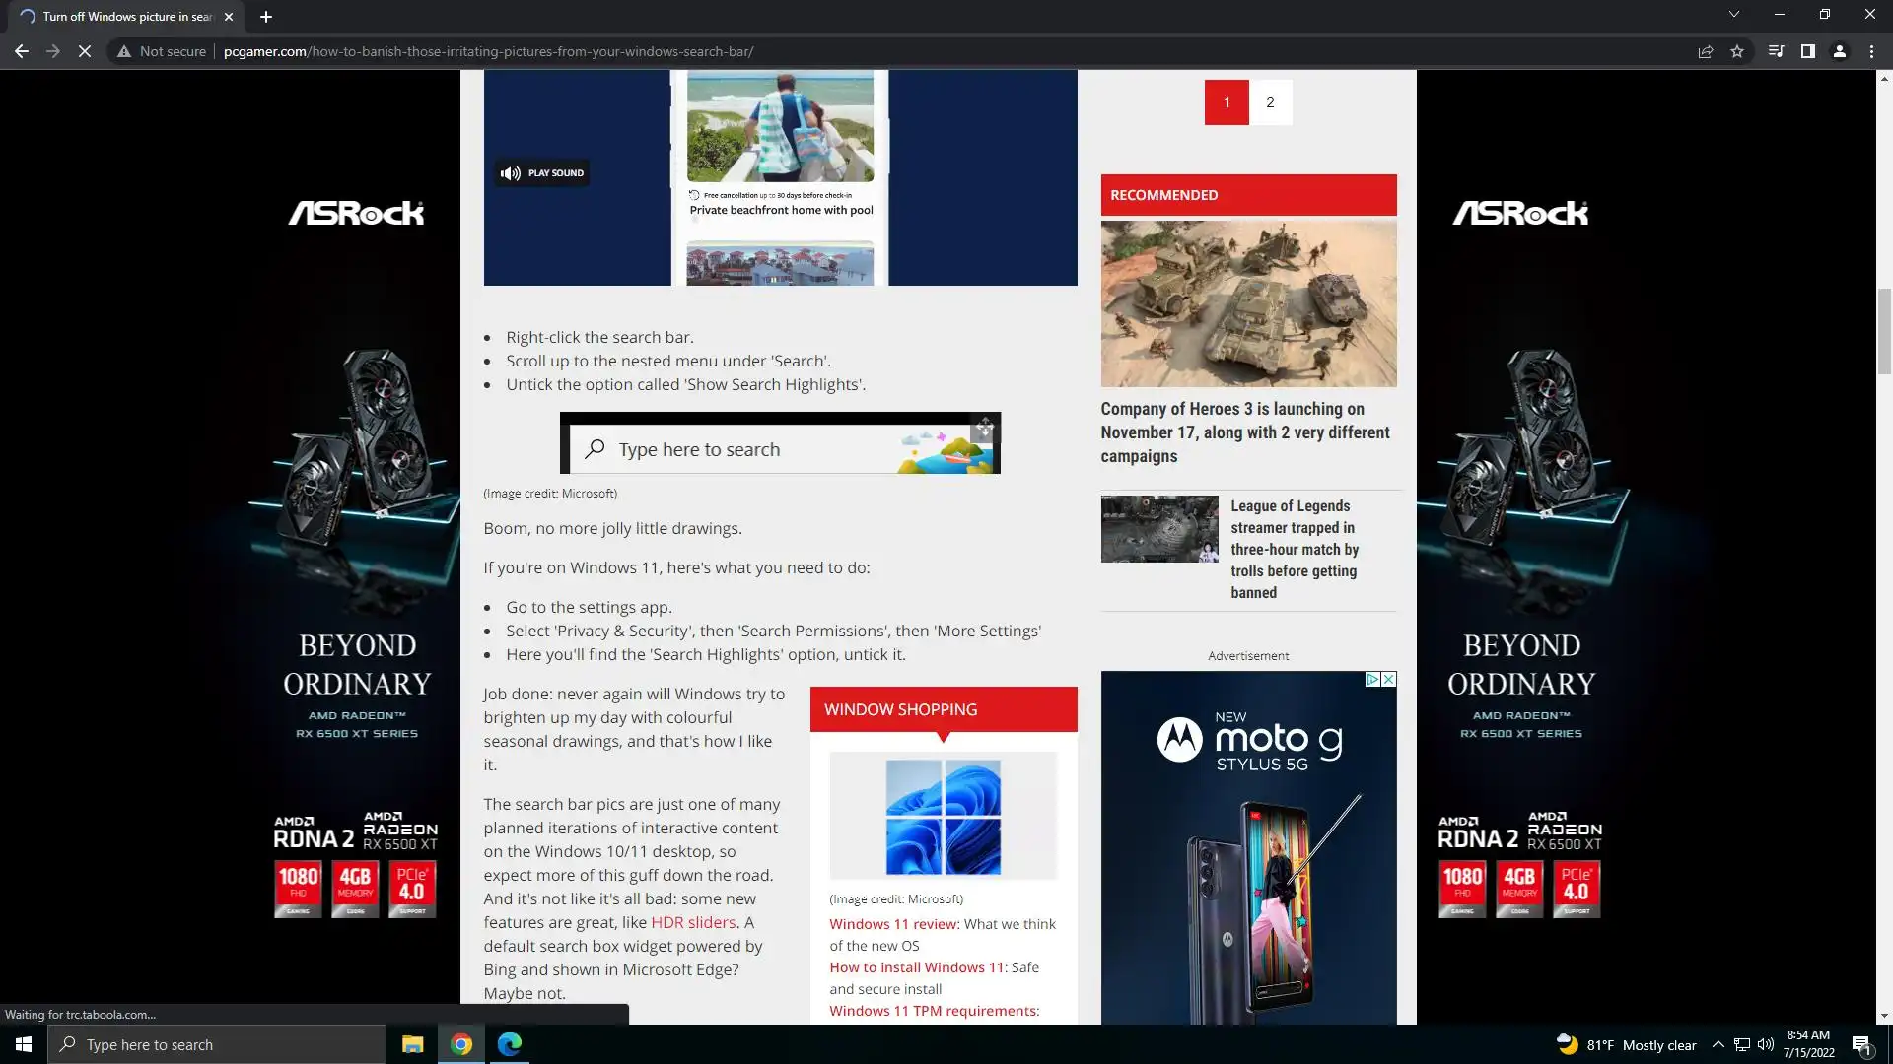Show hidden system tray icons
Viewport: 1893px width, 1064px height.
pyautogui.click(x=1718, y=1045)
